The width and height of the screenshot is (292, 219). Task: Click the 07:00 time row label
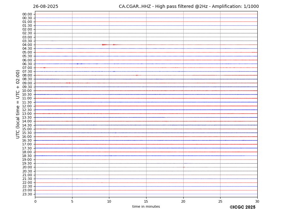[x=27, y=68]
